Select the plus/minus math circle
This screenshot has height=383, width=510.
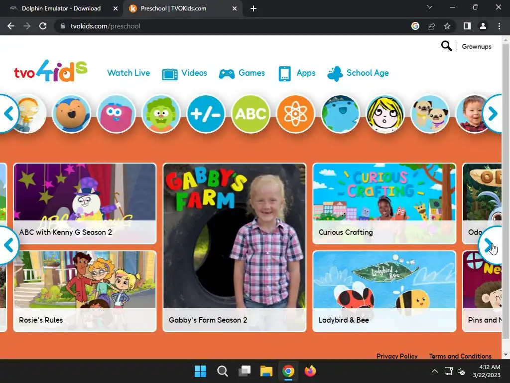(206, 114)
